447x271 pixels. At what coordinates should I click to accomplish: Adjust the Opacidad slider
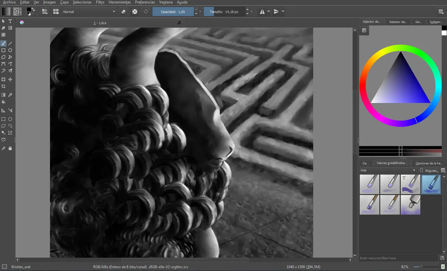(x=173, y=12)
